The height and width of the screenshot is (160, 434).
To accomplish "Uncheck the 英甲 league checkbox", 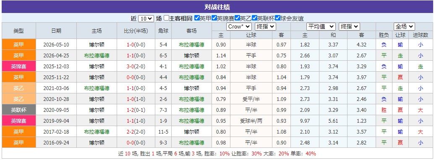I will click(x=197, y=18).
